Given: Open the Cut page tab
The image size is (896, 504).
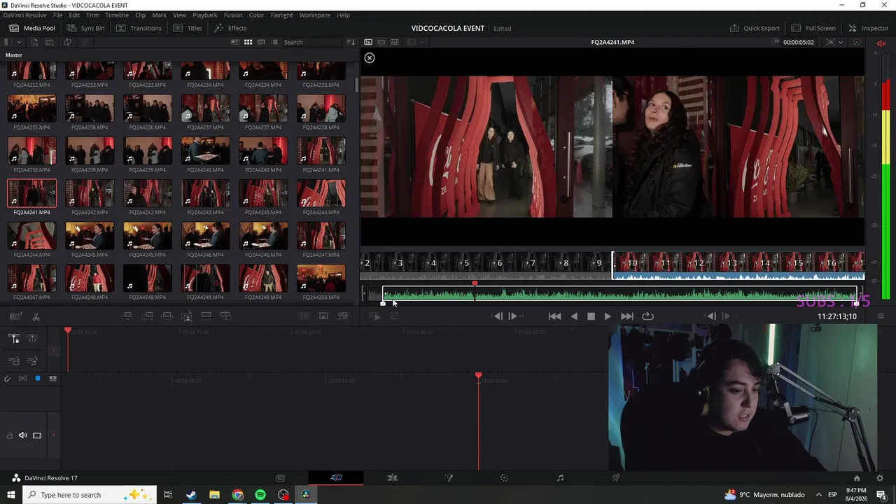Looking at the screenshot, I should tap(336, 477).
